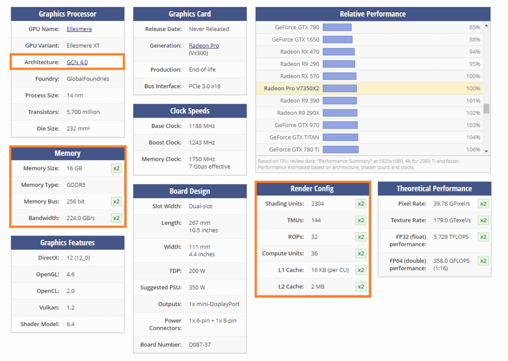This screenshot has width=508, height=361.
Task: Select the x2 badge next to ROPs
Action: (x=361, y=237)
